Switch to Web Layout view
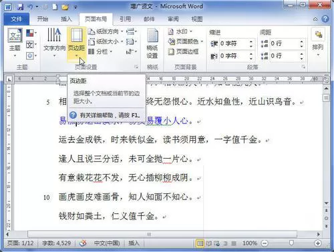This screenshot has height=252, width=334. [x=216, y=243]
